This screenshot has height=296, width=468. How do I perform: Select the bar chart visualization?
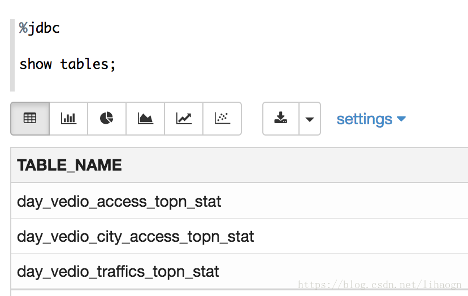tap(68, 119)
